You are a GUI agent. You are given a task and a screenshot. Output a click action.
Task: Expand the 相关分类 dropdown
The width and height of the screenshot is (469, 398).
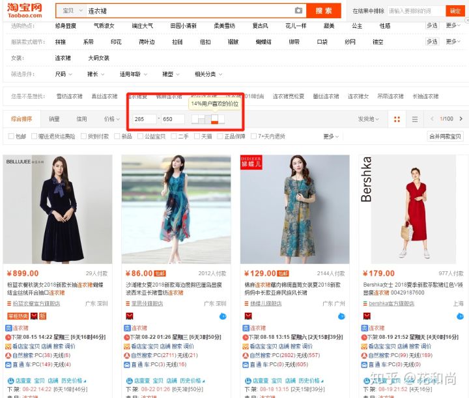point(208,74)
